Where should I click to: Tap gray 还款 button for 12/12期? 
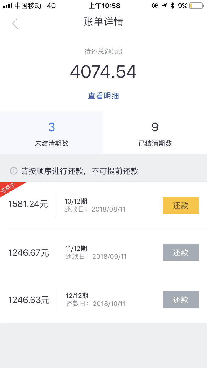[181, 300]
